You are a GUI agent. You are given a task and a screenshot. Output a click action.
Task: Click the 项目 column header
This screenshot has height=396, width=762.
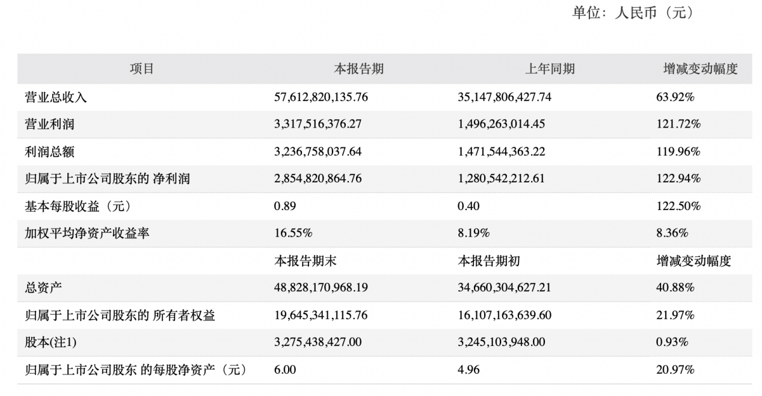click(142, 69)
